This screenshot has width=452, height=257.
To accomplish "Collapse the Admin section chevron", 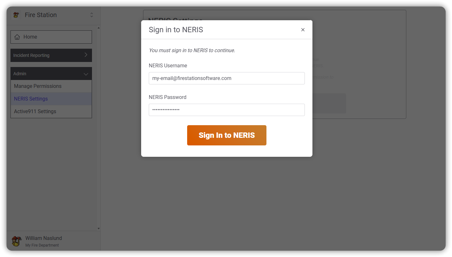I will pyautogui.click(x=86, y=74).
